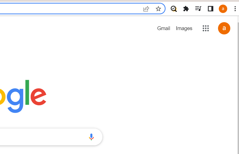Open the Images link

pyautogui.click(x=184, y=28)
